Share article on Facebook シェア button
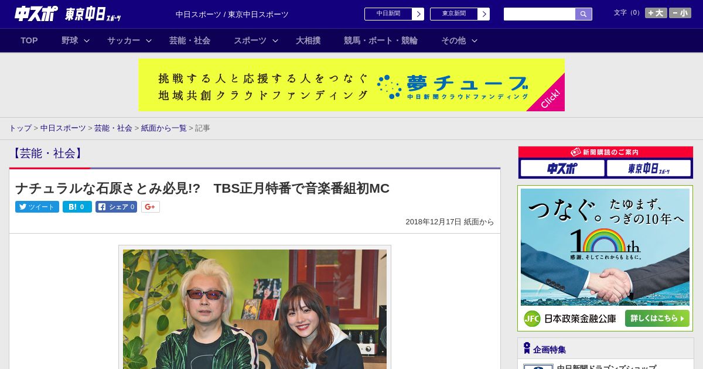 tap(116, 207)
